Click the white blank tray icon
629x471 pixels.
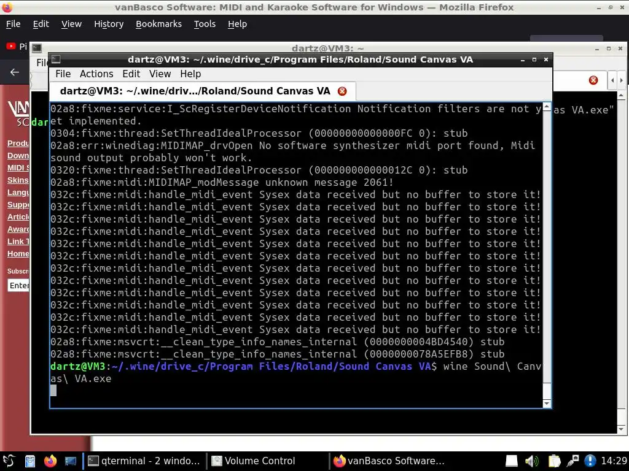point(512,461)
